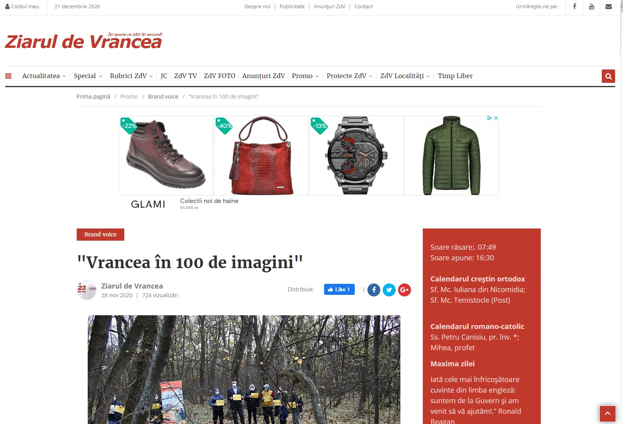Open the YouTube channel icon in header
Viewport: 623px width, 424px height.
pos(592,6)
